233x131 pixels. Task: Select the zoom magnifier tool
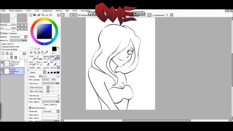pyautogui.click(x=35, y=52)
